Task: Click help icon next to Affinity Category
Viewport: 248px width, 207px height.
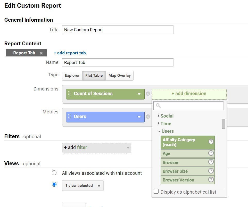Action: pyautogui.click(x=211, y=142)
